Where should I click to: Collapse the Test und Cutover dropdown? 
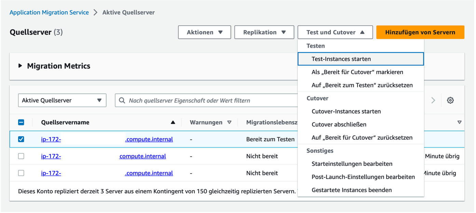coord(335,32)
